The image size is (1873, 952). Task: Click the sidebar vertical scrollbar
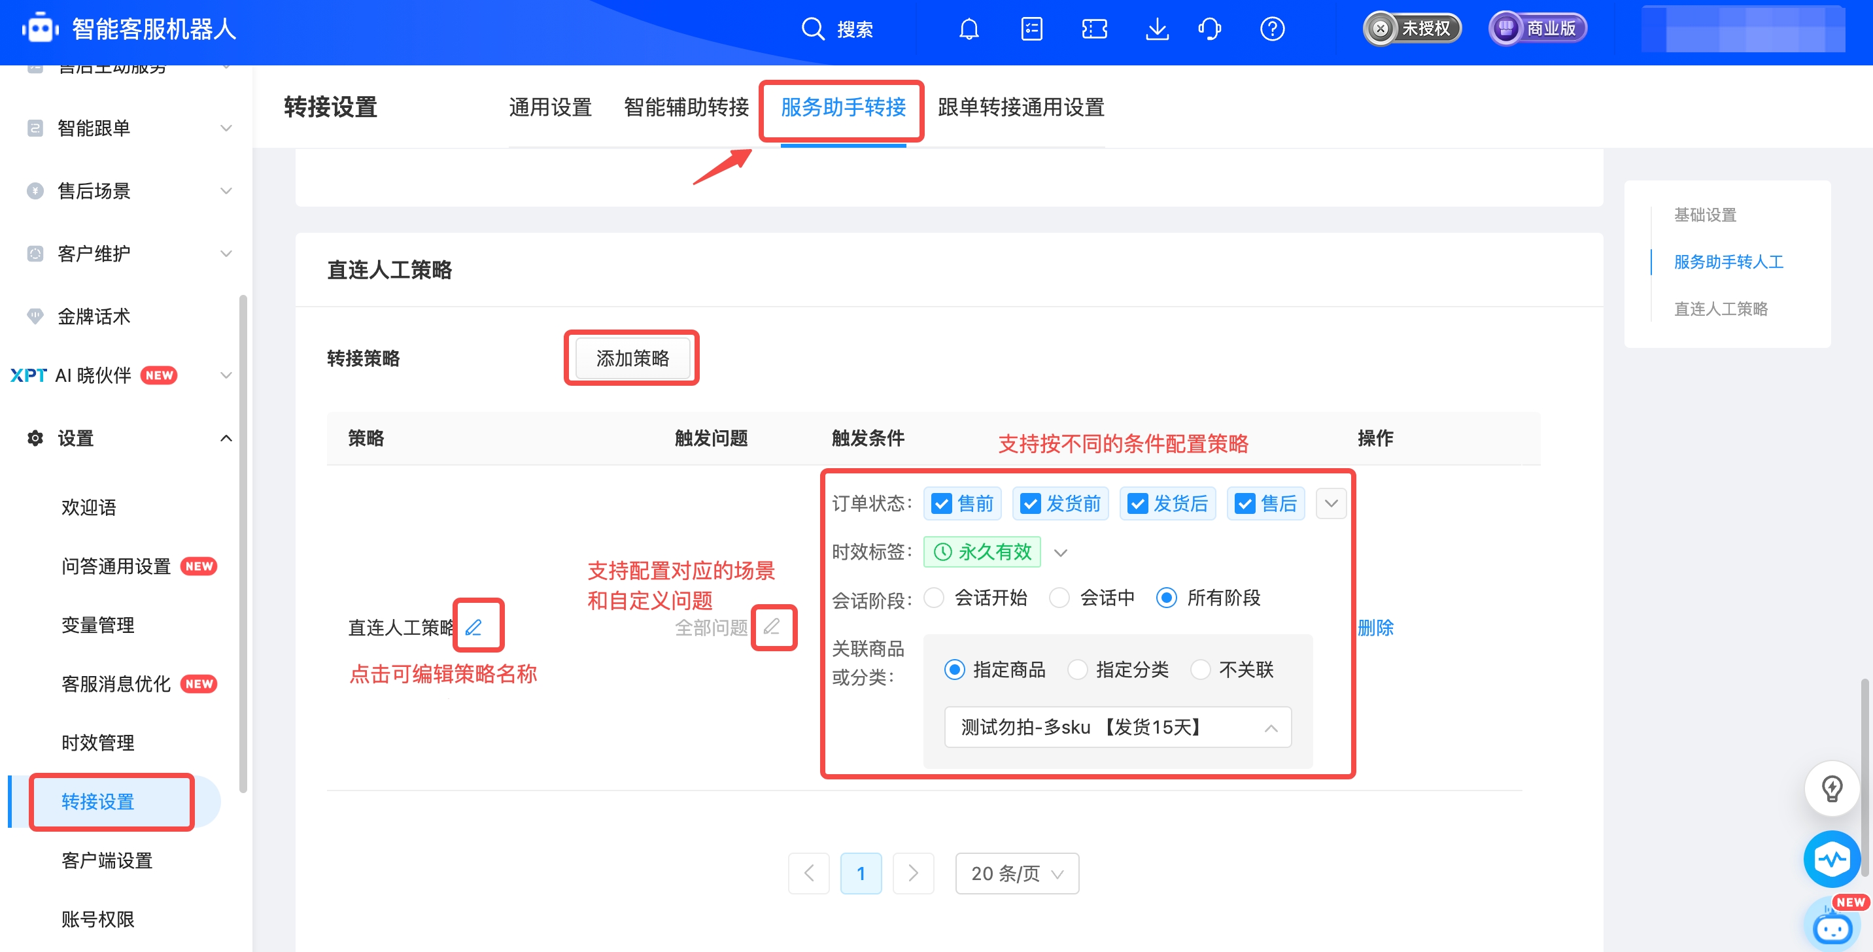click(243, 543)
